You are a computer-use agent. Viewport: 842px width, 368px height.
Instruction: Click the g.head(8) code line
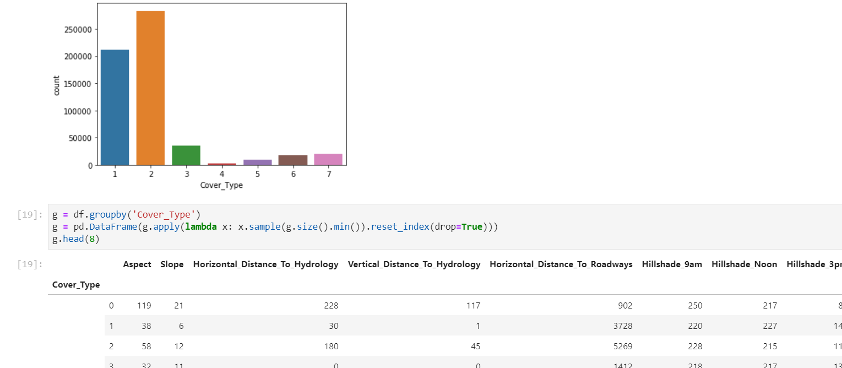point(75,239)
